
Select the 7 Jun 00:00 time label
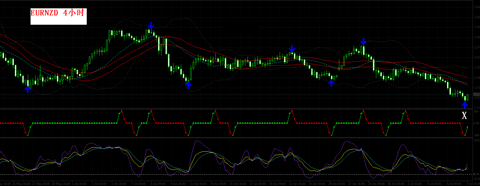138,184
